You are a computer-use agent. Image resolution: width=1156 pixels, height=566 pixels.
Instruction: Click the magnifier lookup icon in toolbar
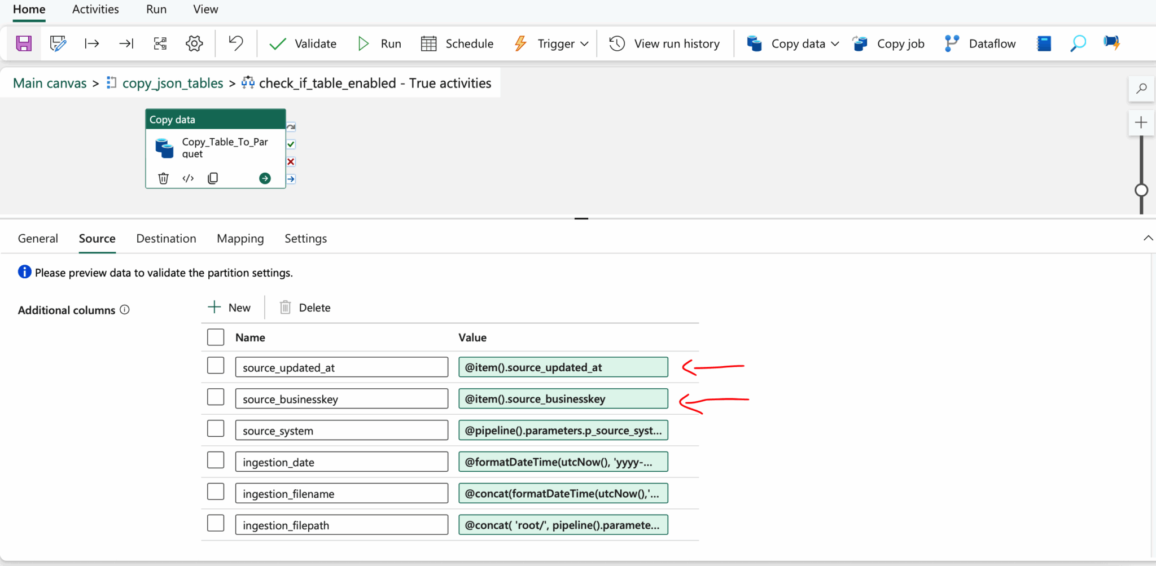point(1078,43)
